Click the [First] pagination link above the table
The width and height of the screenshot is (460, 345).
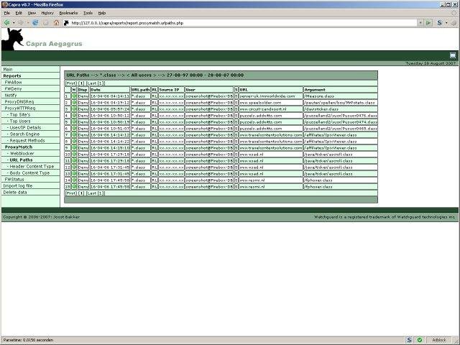(x=71, y=83)
